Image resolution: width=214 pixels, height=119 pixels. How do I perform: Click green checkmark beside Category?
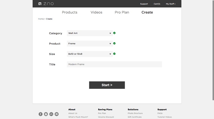tap(114, 33)
